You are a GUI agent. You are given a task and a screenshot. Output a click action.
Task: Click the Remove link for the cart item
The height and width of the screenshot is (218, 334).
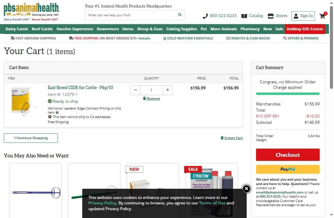coord(153,99)
